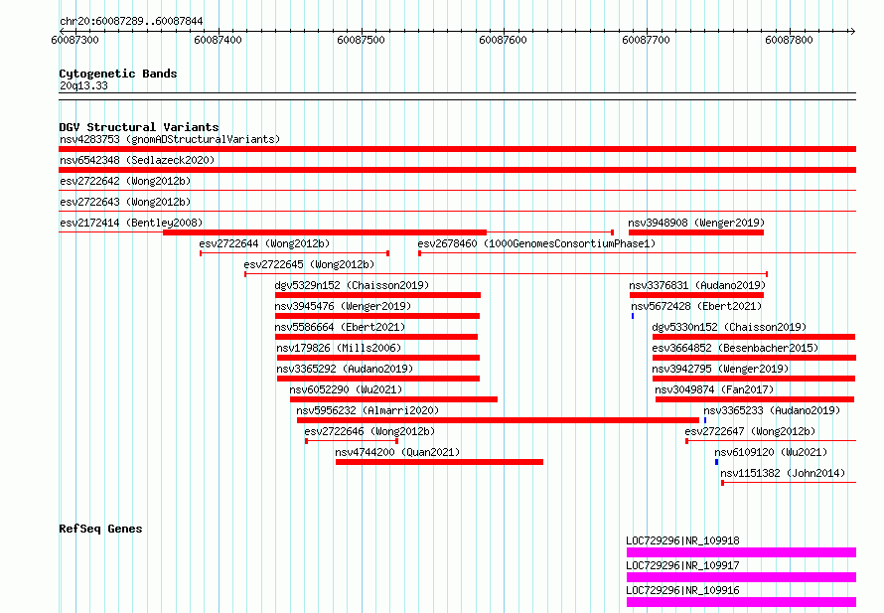Select the nsv6109120 (Wu2021) label
Screen dimensions: 884x613
(771, 452)
